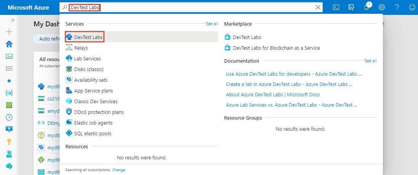Show notifications via the bell icon
This screenshot has height=175, width=418.
click(367, 7)
